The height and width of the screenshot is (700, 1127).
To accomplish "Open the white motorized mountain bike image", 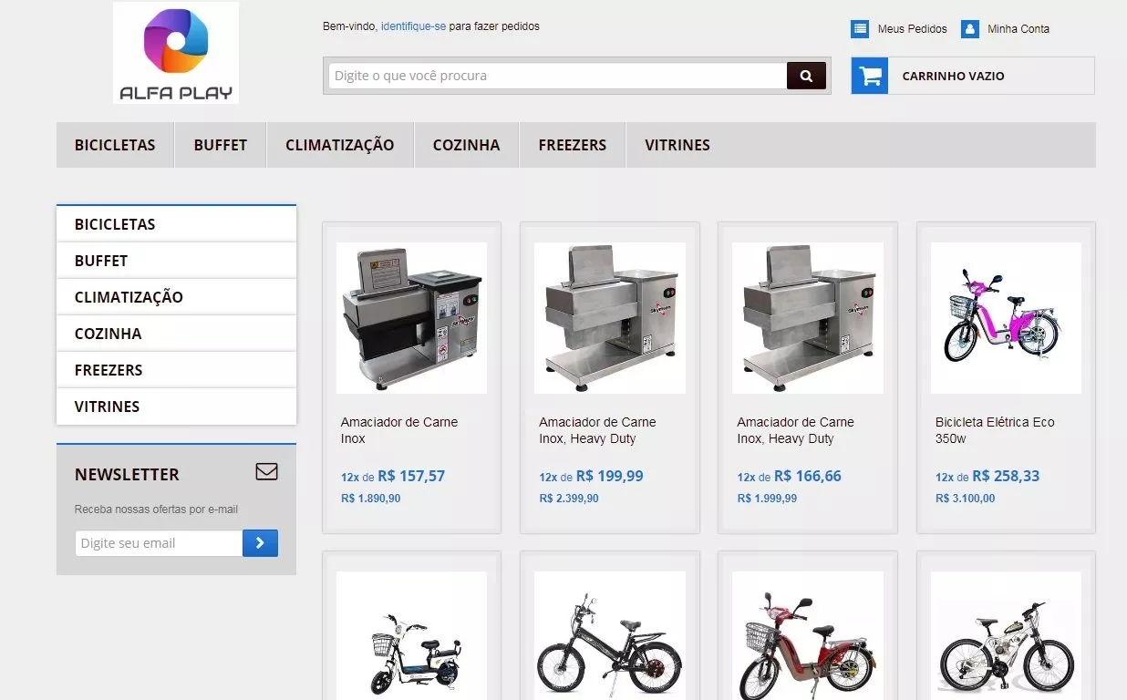I will click(x=1006, y=635).
